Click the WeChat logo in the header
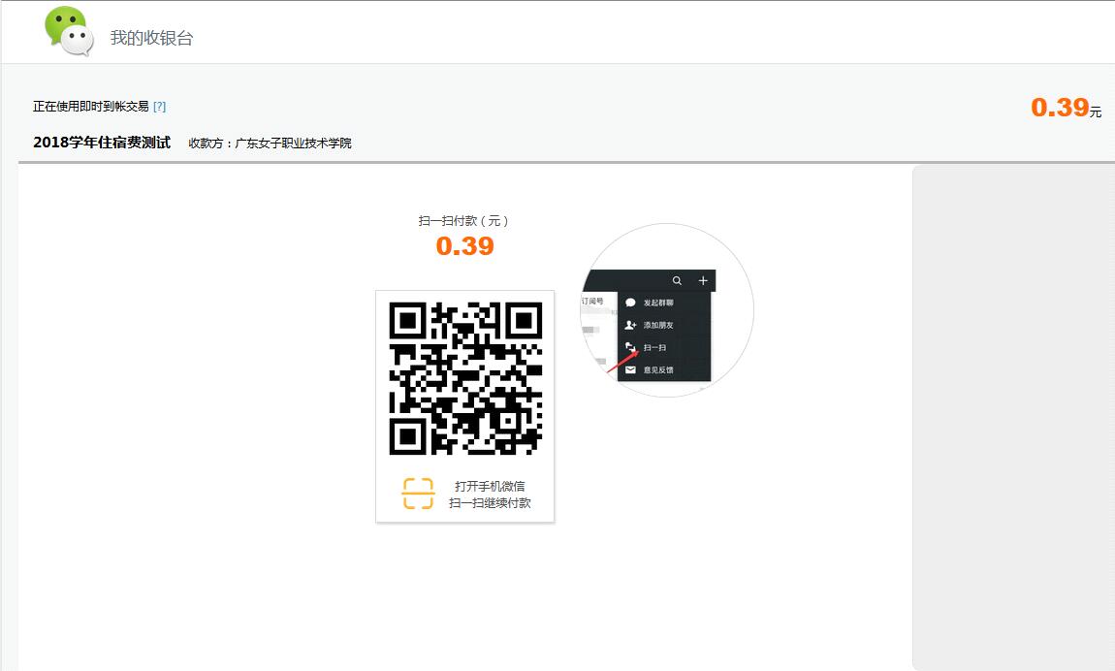Screen dimensions: 1115x671 point(69,31)
